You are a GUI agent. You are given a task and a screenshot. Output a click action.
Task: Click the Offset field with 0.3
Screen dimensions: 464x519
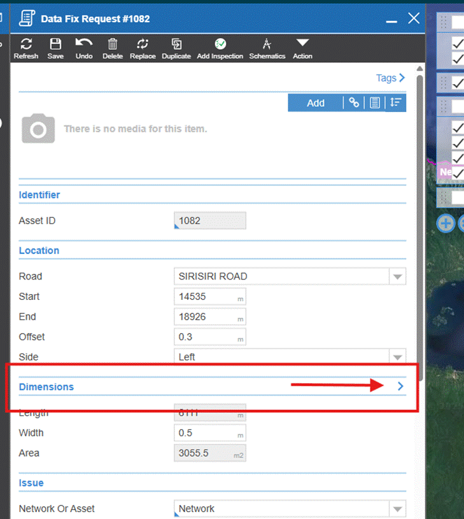pos(210,337)
